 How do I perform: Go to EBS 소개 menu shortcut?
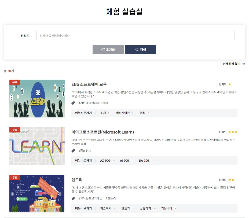coord(105,113)
